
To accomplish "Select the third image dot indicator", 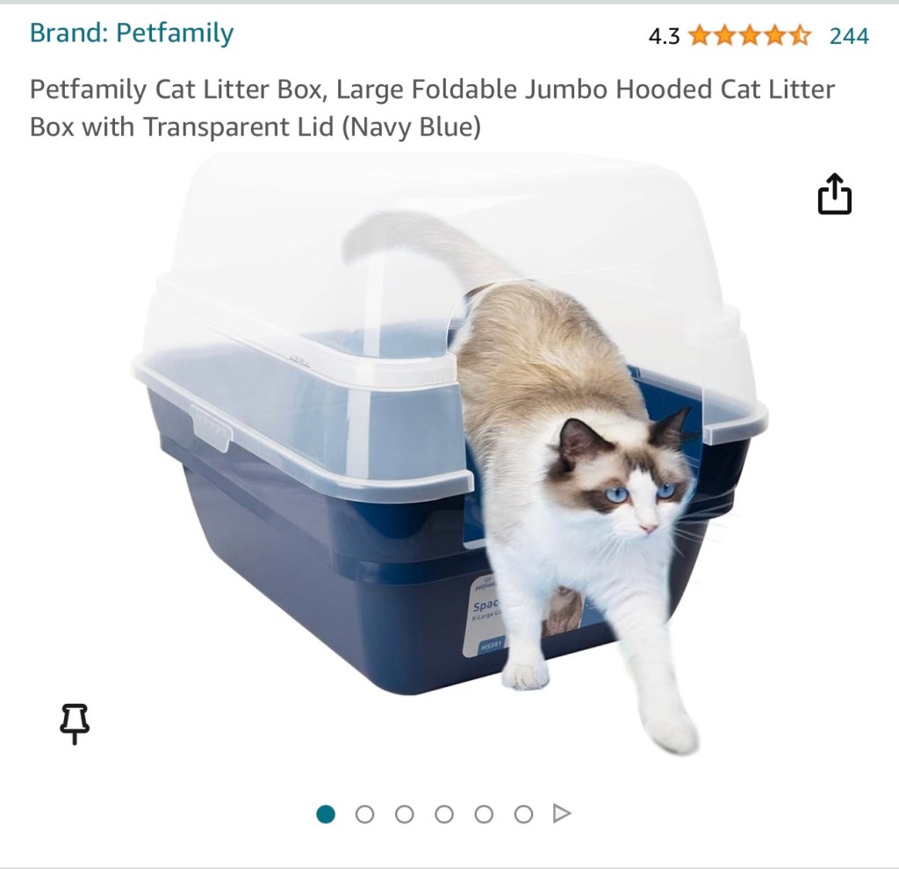I will point(404,814).
